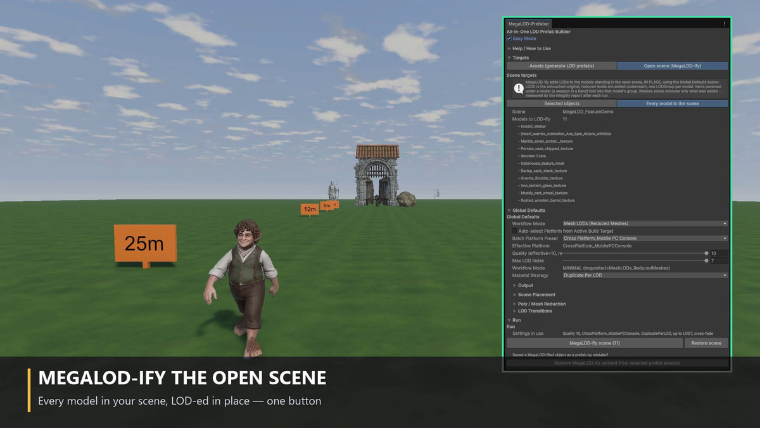Image resolution: width=760 pixels, height=428 pixels.
Task: Click the Wooden Crate model entry
Action: point(531,156)
